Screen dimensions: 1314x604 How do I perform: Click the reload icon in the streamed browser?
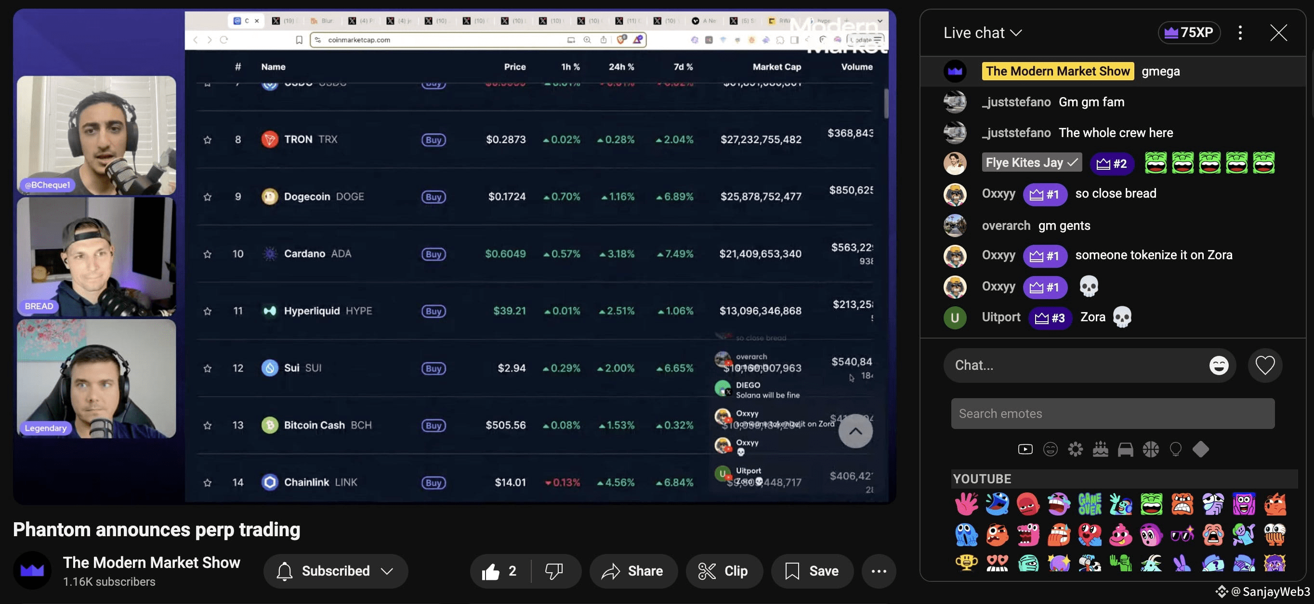point(223,40)
